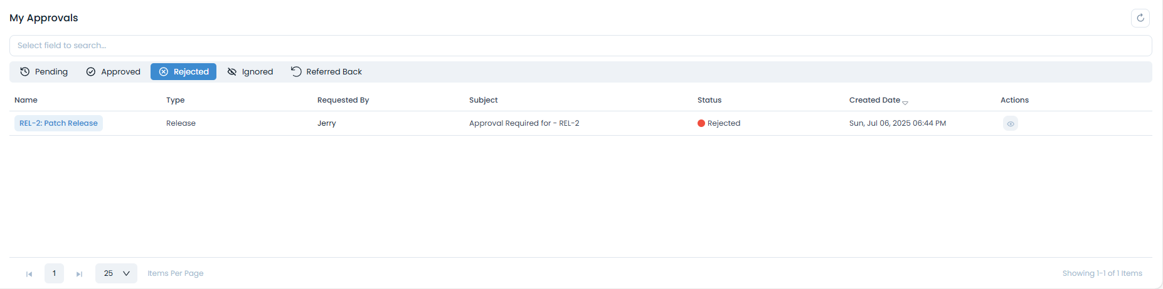Screen dimensions: 1163x289
Task: Show the Approved approvals tab
Action: tap(114, 72)
